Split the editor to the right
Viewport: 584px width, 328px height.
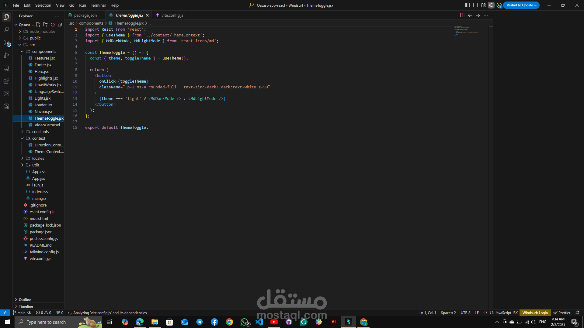tap(462, 15)
